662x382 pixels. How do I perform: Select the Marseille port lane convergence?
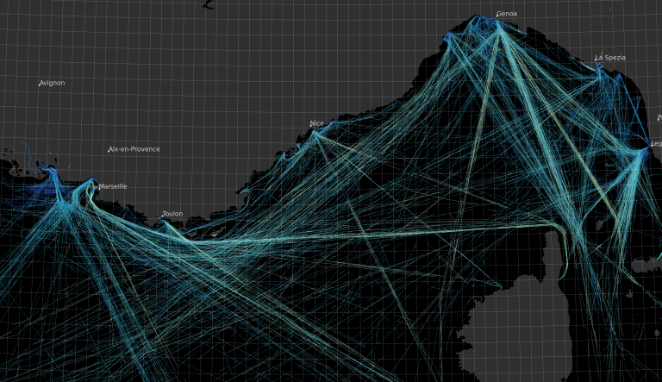point(91,183)
